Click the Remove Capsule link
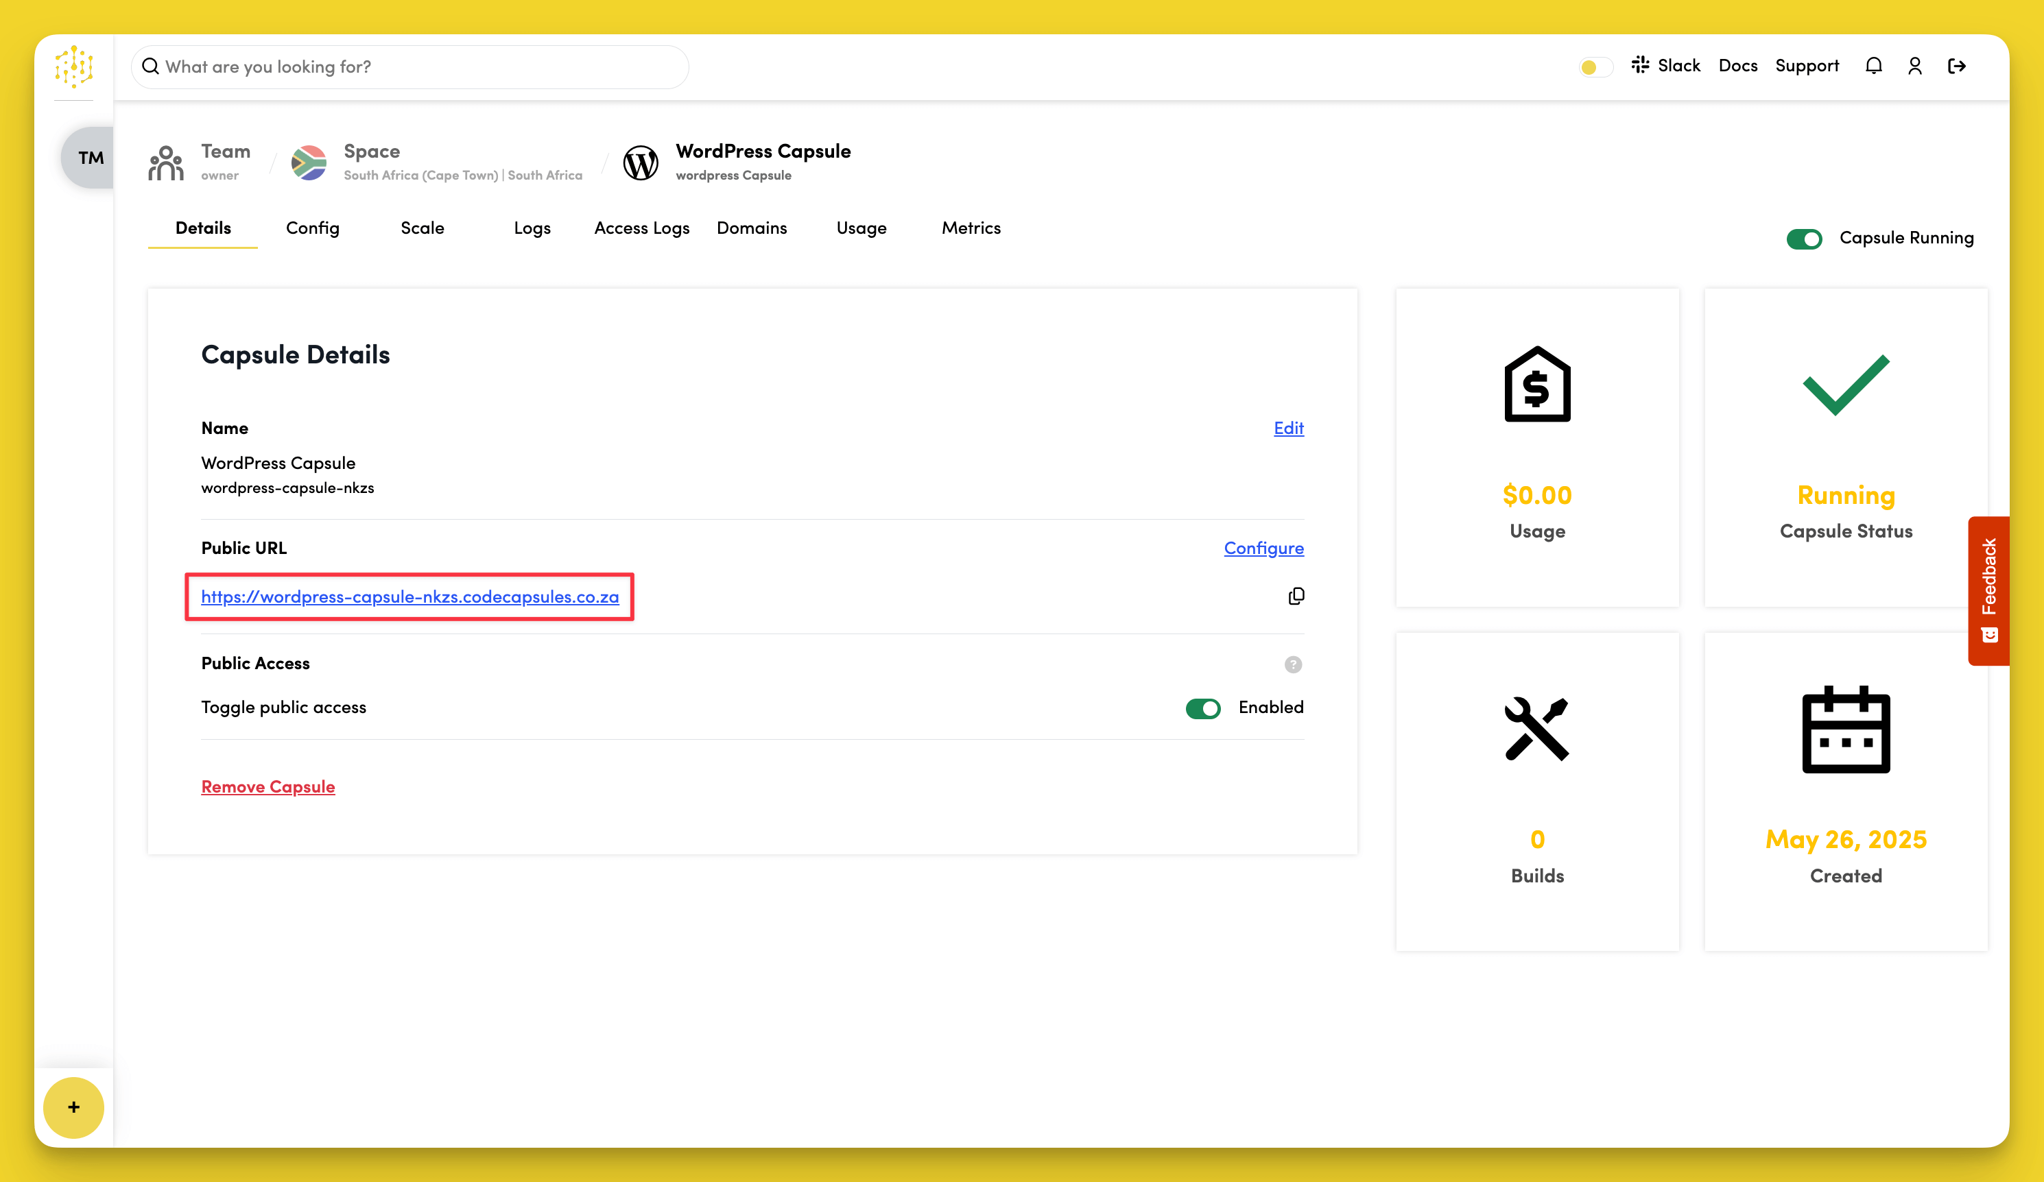Screen dimensions: 2044x1182 [268, 786]
